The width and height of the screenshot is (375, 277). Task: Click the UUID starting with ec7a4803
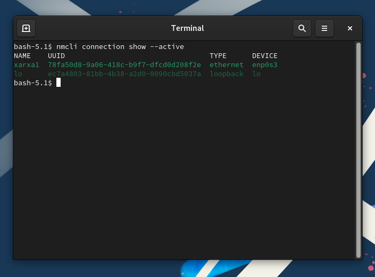pyautogui.click(x=124, y=74)
